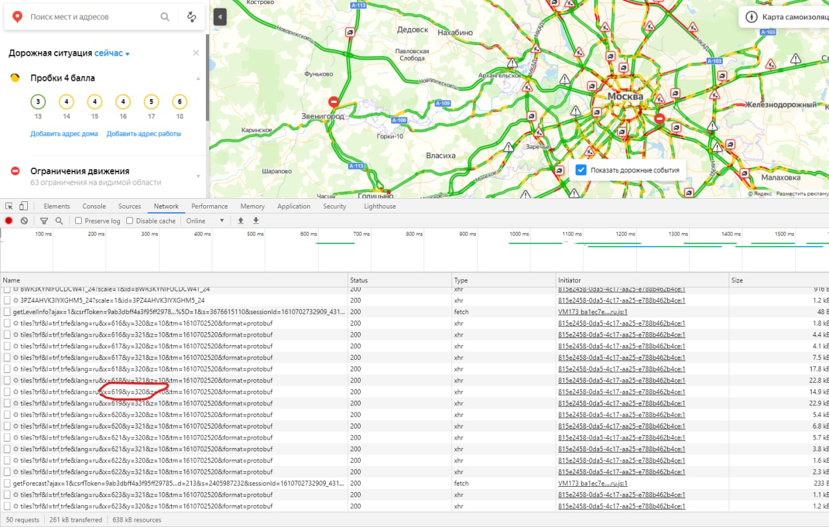Image resolution: width=829 pixels, height=527 pixels.
Task: Enable the Preserve log checkbox
Action: 78,221
